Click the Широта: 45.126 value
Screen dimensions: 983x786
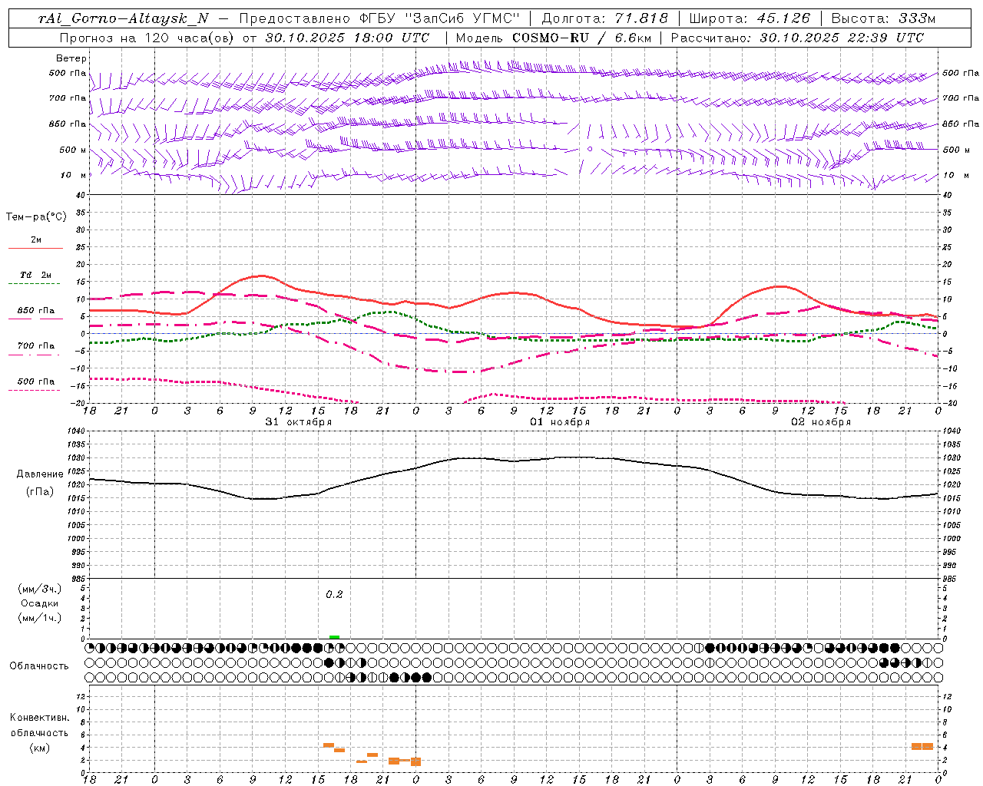[750, 18]
